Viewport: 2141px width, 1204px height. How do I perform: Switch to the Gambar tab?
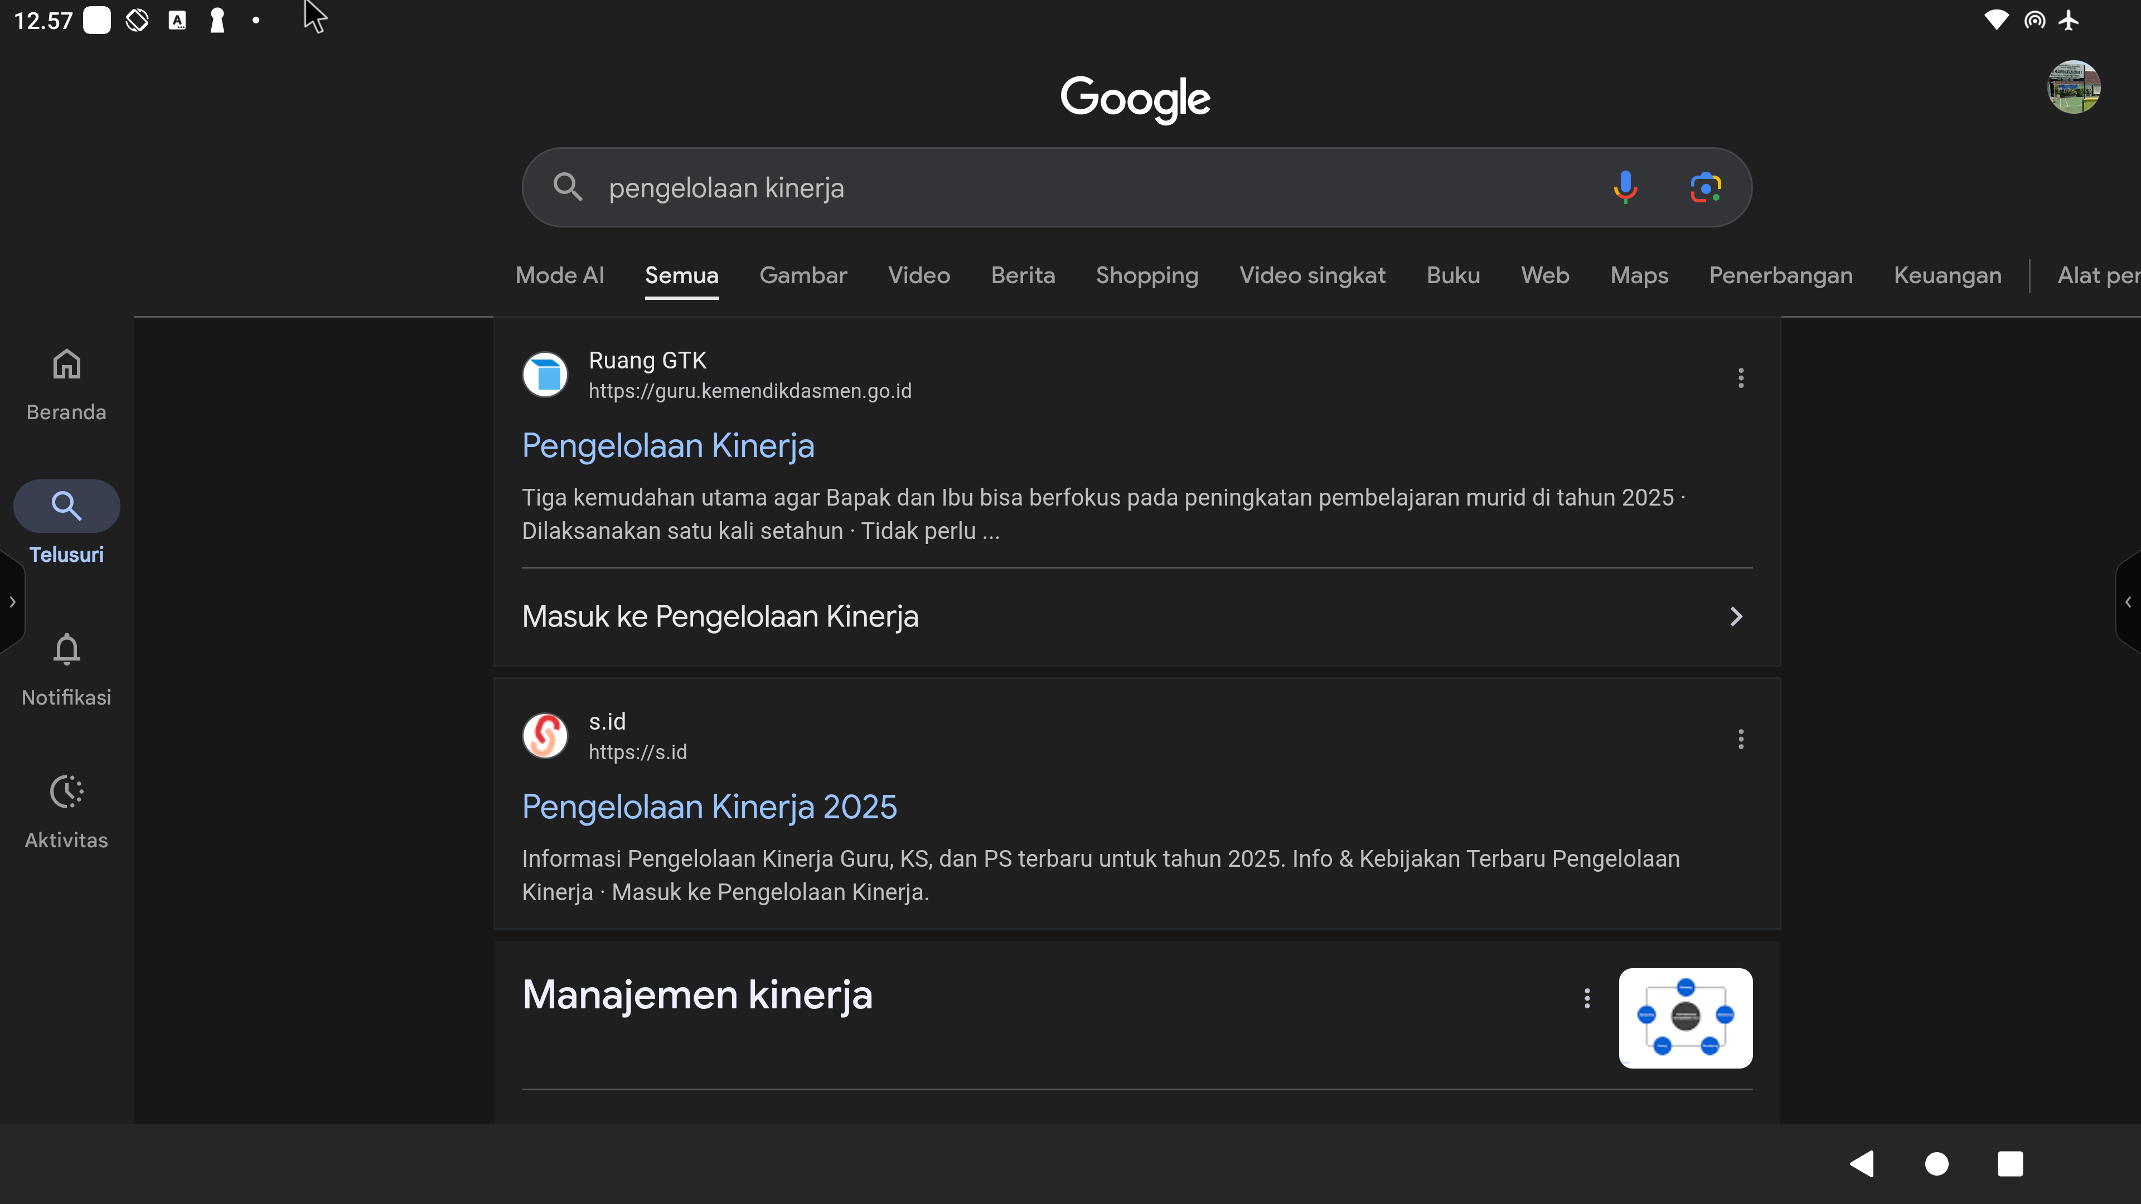(x=803, y=275)
